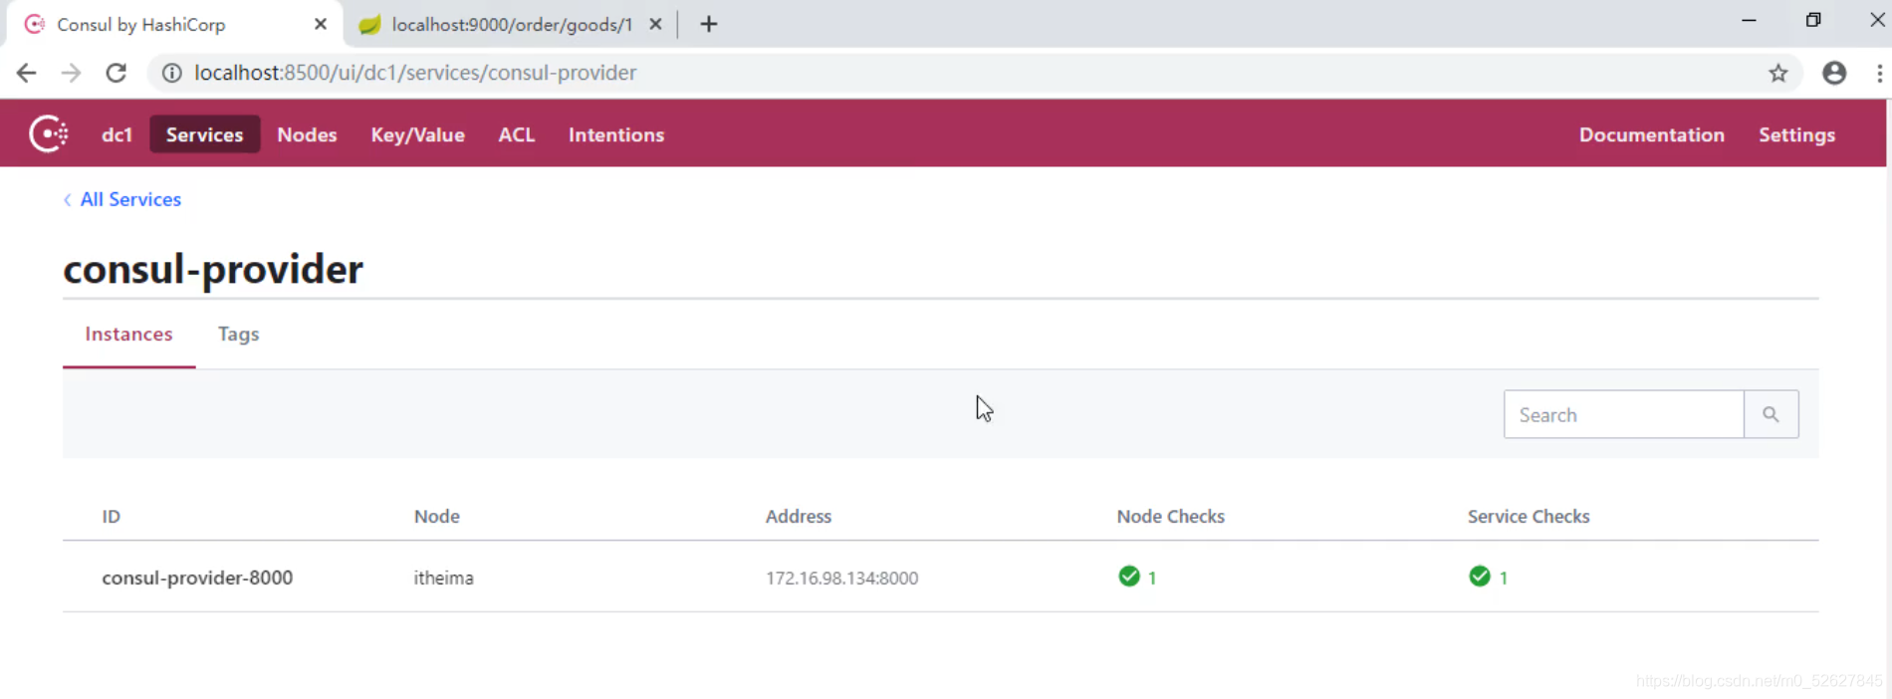Click the Address column header
This screenshot has height=699, width=1892.
tap(798, 516)
